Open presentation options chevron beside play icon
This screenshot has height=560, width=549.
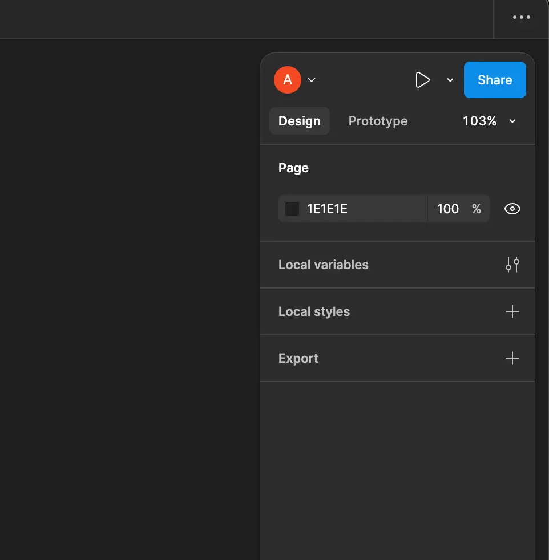(x=450, y=80)
